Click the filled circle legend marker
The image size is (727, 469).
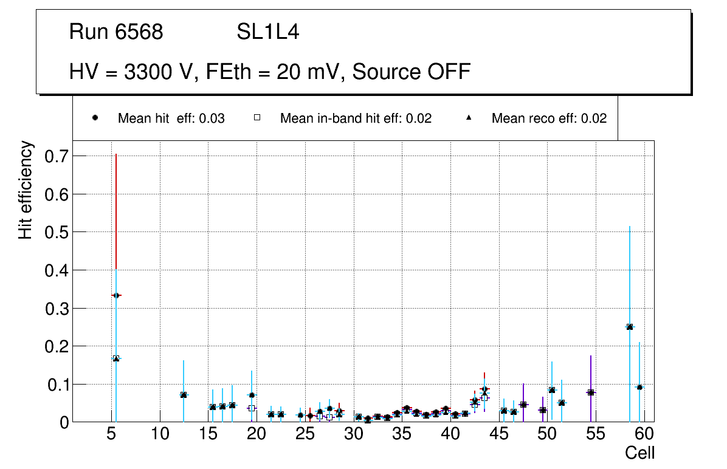click(95, 118)
